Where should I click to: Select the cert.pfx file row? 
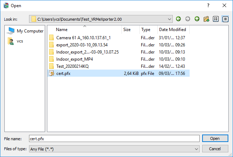click(119, 74)
